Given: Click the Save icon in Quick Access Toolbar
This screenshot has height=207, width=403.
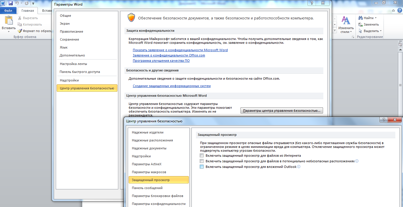Looking at the screenshot, I should click(11, 4).
